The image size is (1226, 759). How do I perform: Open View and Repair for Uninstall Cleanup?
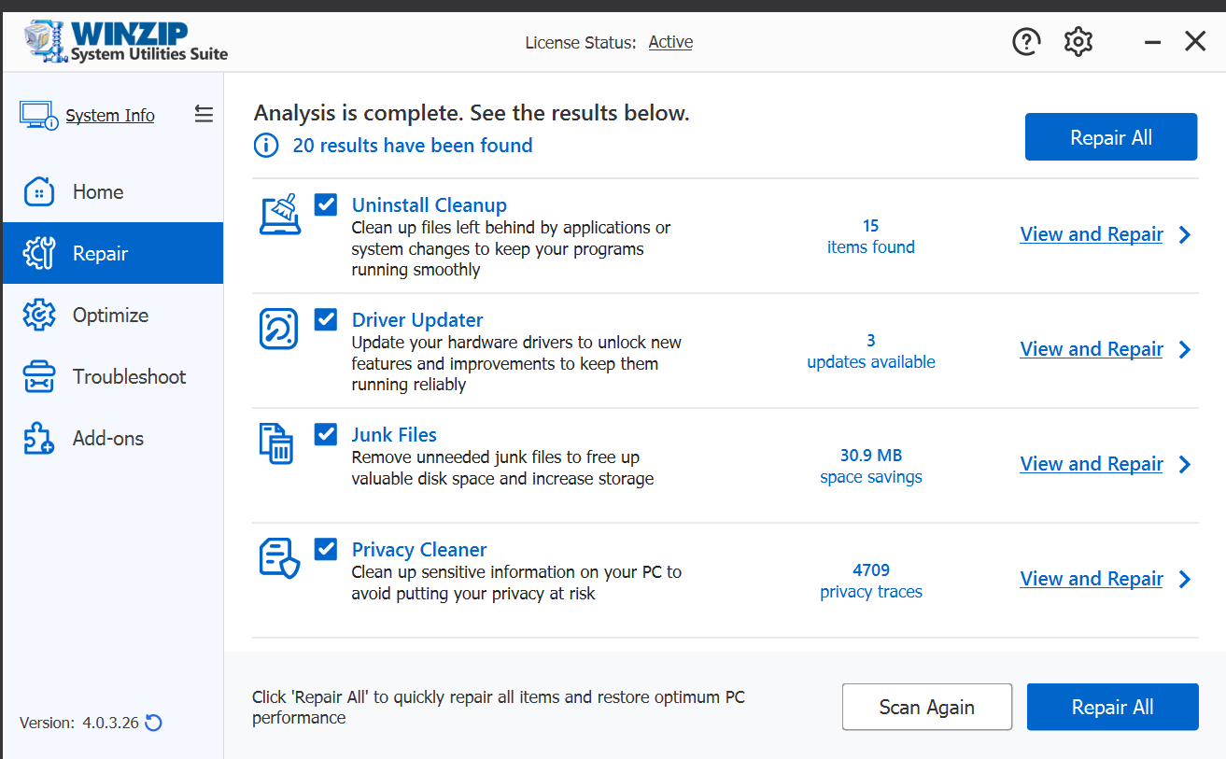click(1092, 234)
